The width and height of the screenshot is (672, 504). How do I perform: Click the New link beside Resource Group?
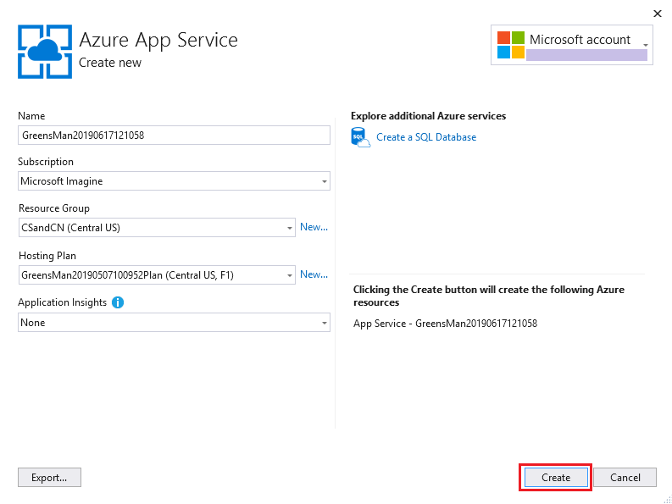314,227
